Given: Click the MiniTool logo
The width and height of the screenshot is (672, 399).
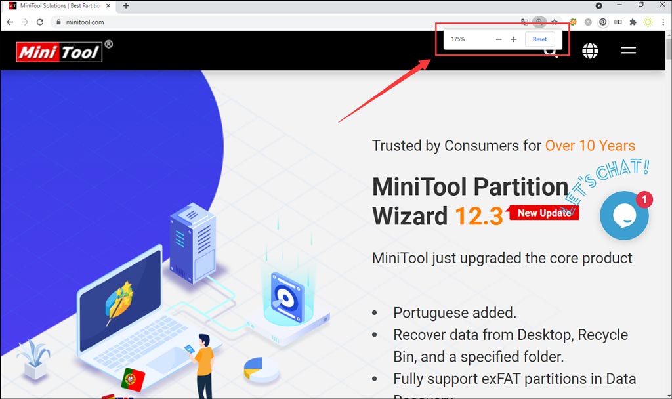Looking at the screenshot, I should [59, 50].
